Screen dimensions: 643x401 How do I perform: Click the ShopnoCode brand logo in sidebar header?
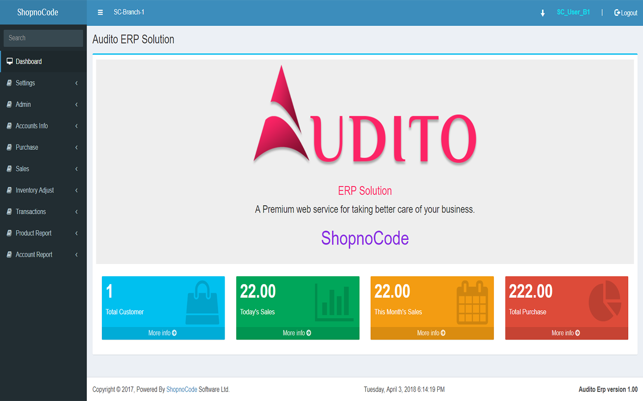click(38, 12)
